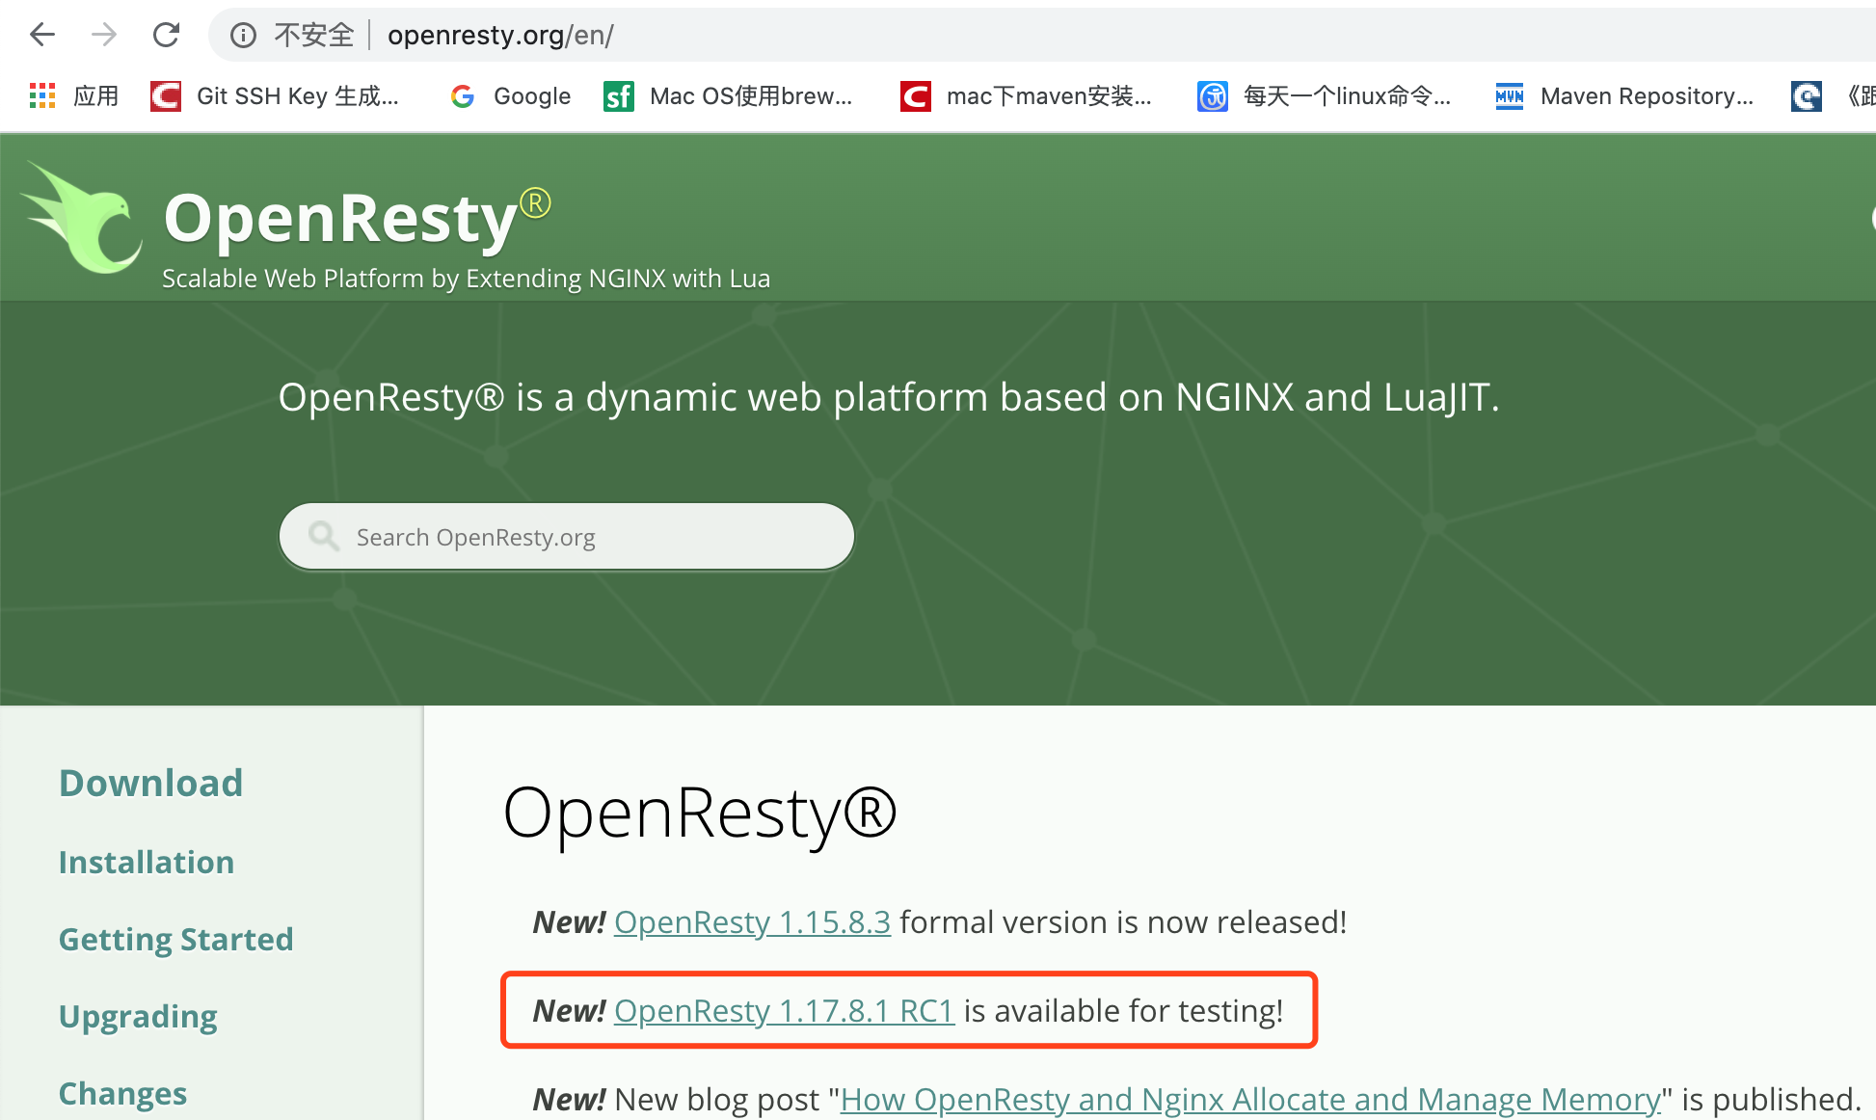Open the Installation sidebar menu item
Screen dimensions: 1876x1120
tap(147, 862)
